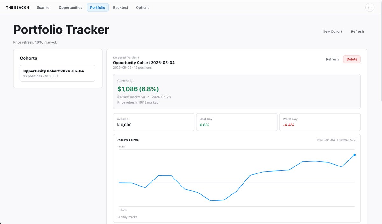Click the date range 2026-05-04 → 2026-05-28
This screenshot has height=224, width=382.
(337, 140)
